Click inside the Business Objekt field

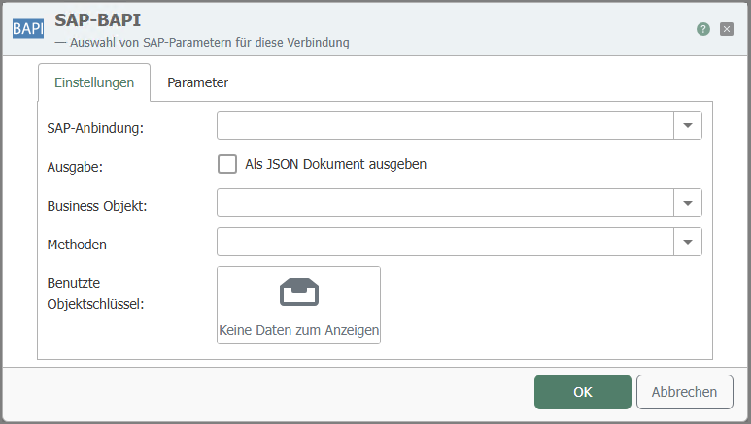pos(445,203)
